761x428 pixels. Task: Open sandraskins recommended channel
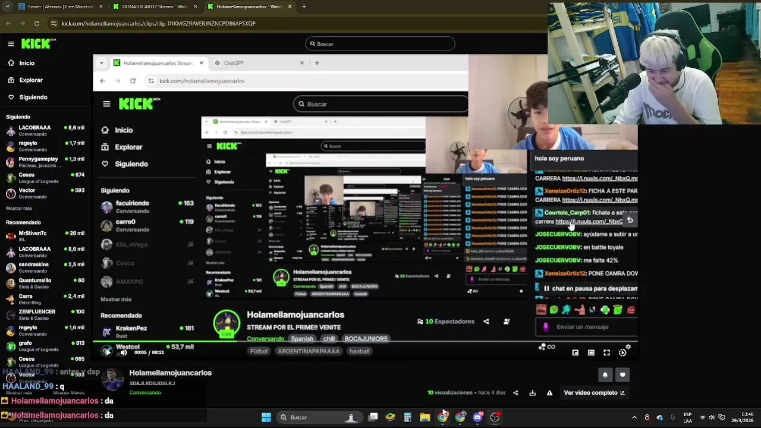pos(45,267)
